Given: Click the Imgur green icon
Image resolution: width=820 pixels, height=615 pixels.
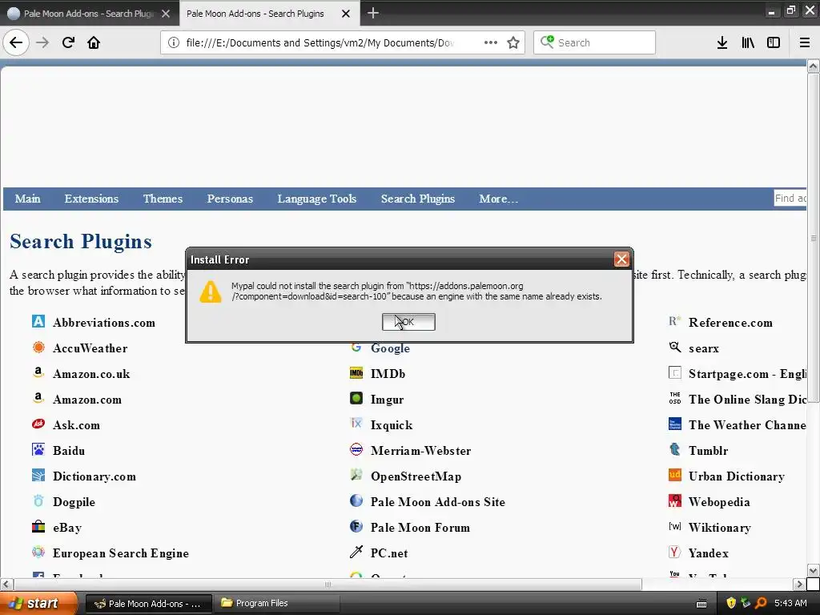Looking at the screenshot, I should coord(356,398).
